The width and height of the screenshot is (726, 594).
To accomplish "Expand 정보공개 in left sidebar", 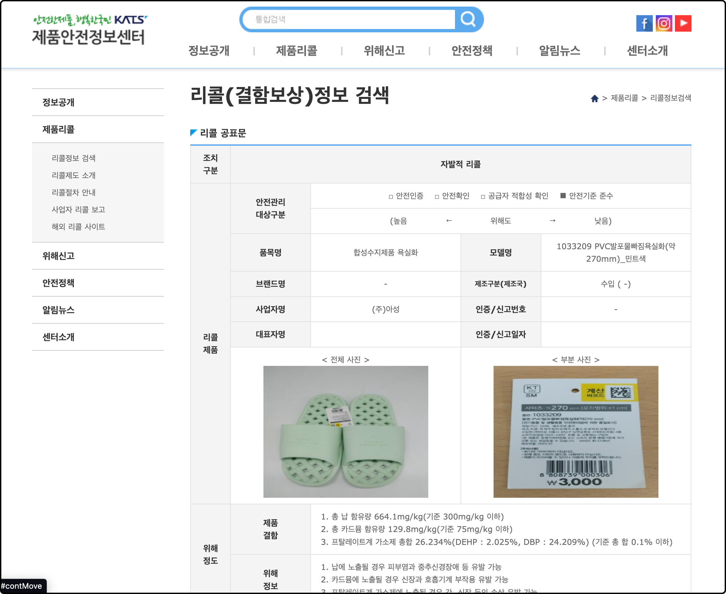I will coord(98,102).
